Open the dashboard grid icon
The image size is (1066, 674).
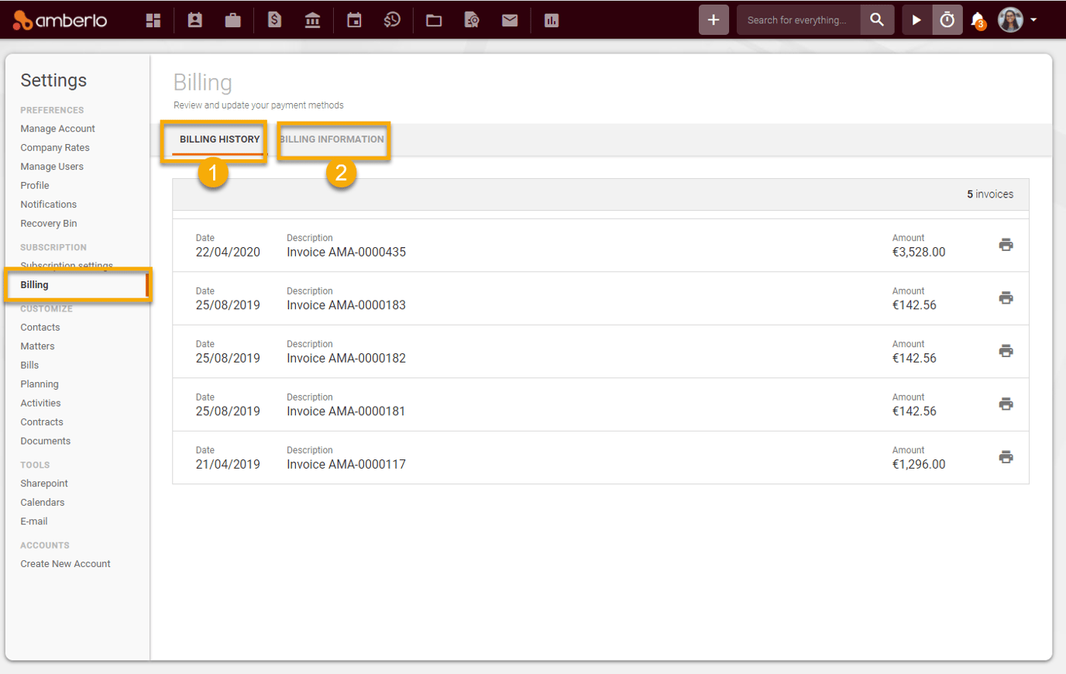153,20
